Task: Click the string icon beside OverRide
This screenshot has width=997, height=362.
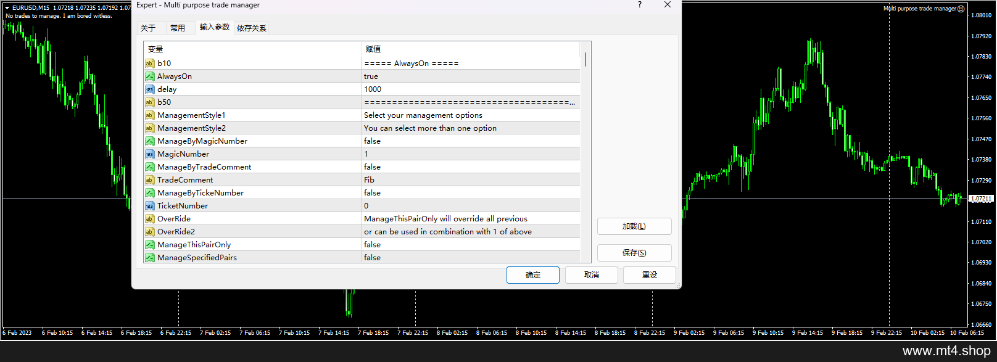Action: [x=150, y=219]
